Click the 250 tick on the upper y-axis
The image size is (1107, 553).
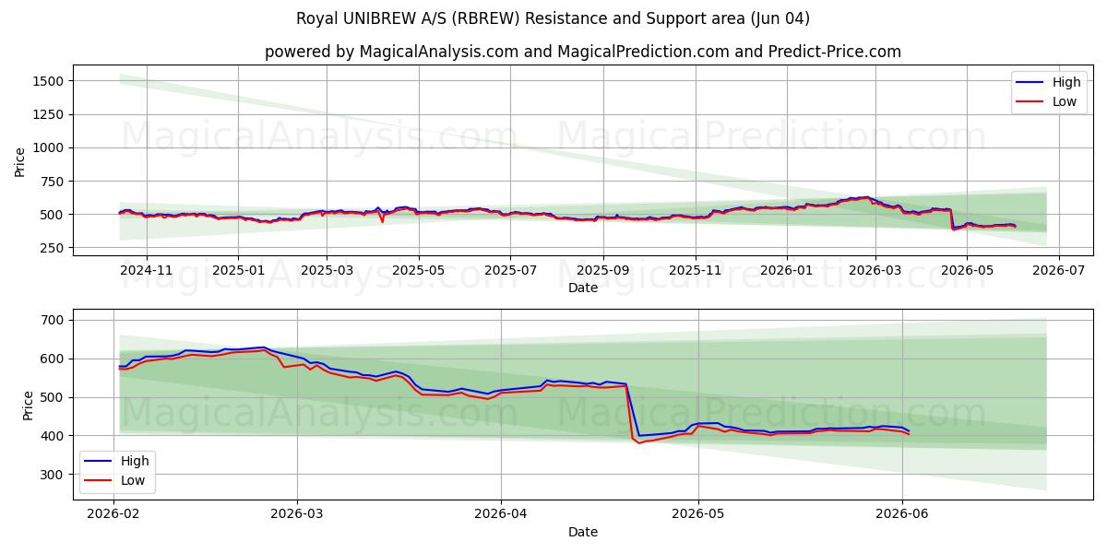[x=52, y=248]
